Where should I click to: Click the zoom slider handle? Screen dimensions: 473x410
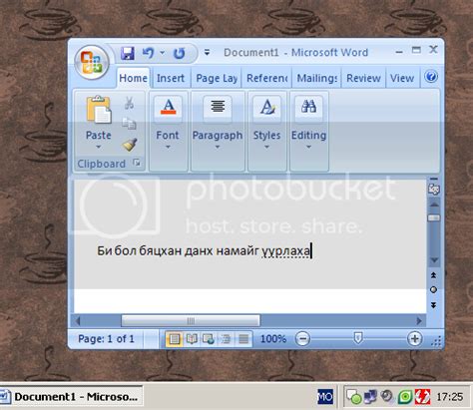pyautogui.click(x=358, y=338)
